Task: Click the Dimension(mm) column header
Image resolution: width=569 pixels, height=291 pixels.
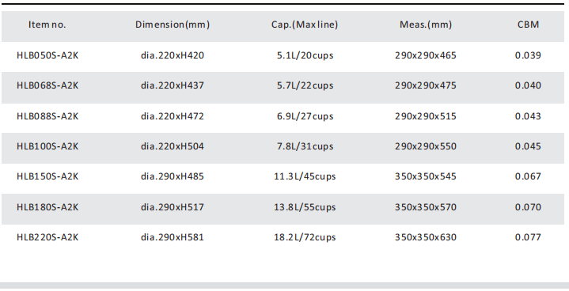Action: point(173,25)
